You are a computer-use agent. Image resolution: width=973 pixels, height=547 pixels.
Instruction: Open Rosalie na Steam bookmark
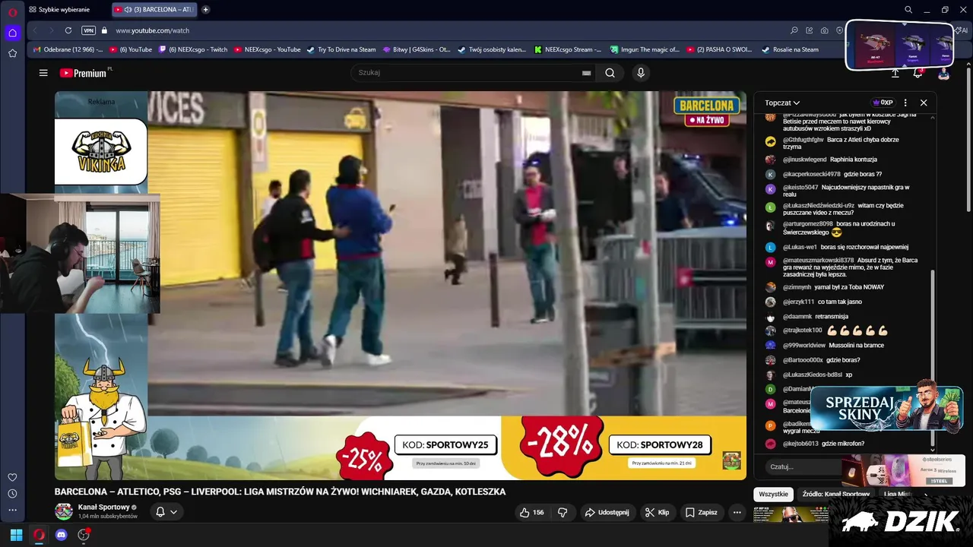pos(790,49)
